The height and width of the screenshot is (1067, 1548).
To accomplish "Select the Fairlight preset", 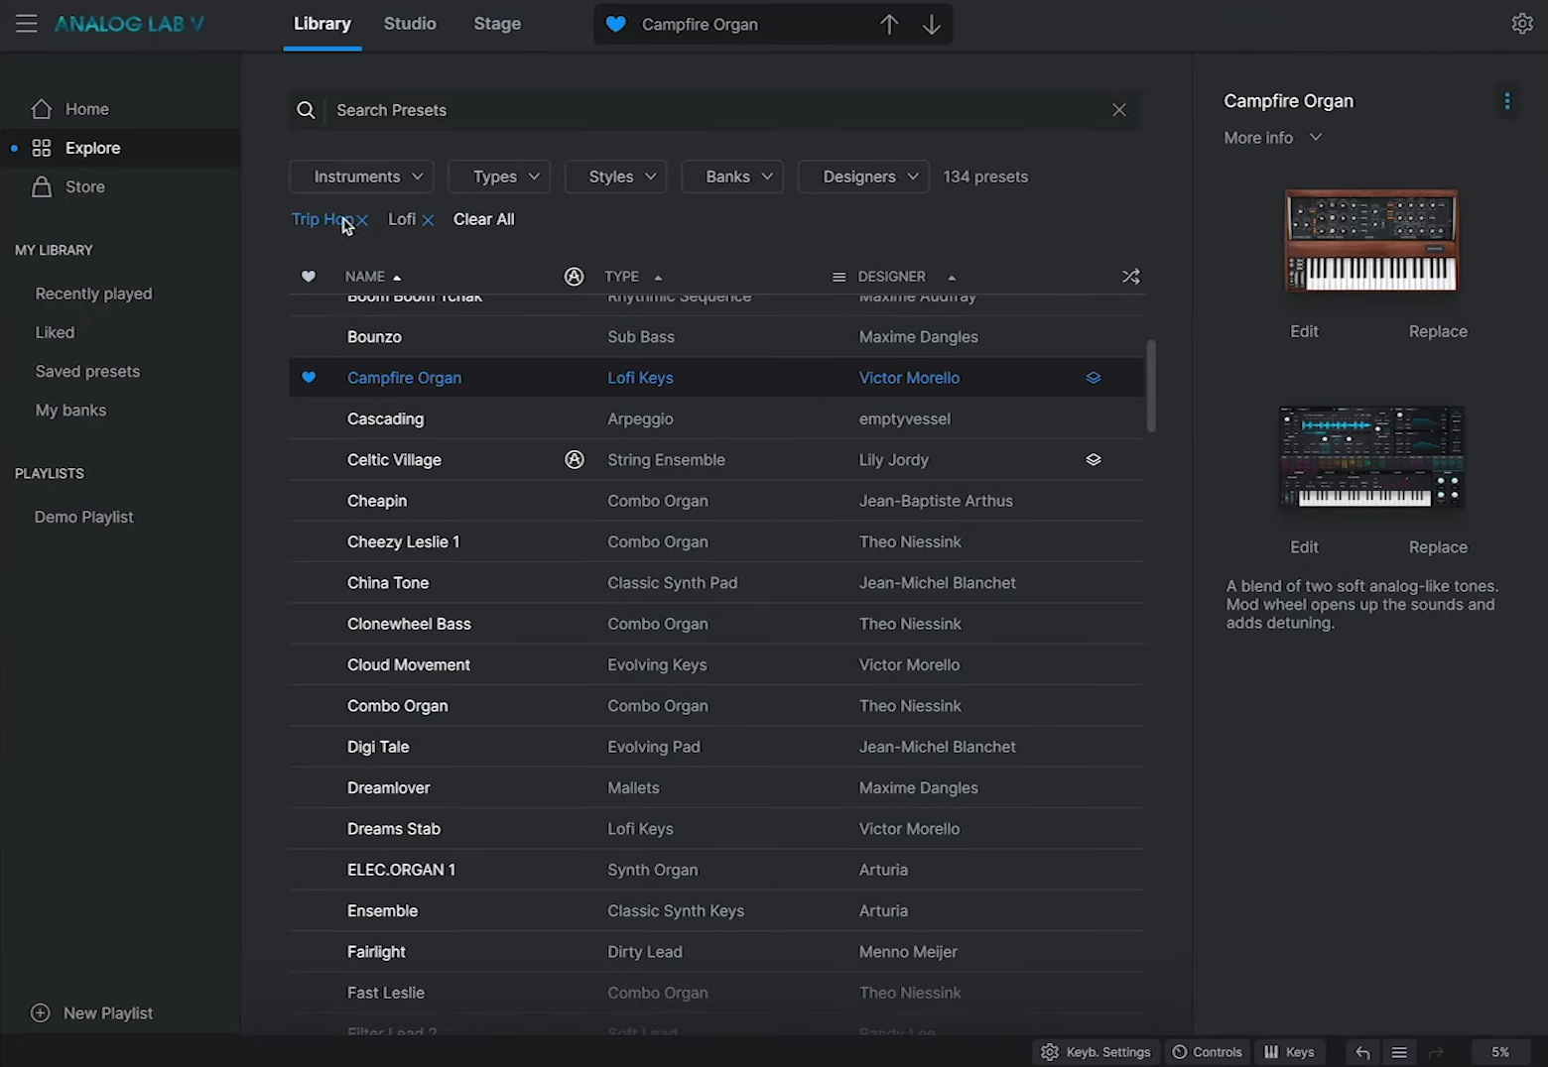I will [x=715, y=952].
